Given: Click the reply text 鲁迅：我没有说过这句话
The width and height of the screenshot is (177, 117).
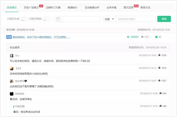Looking at the screenshot, I should [27, 112].
